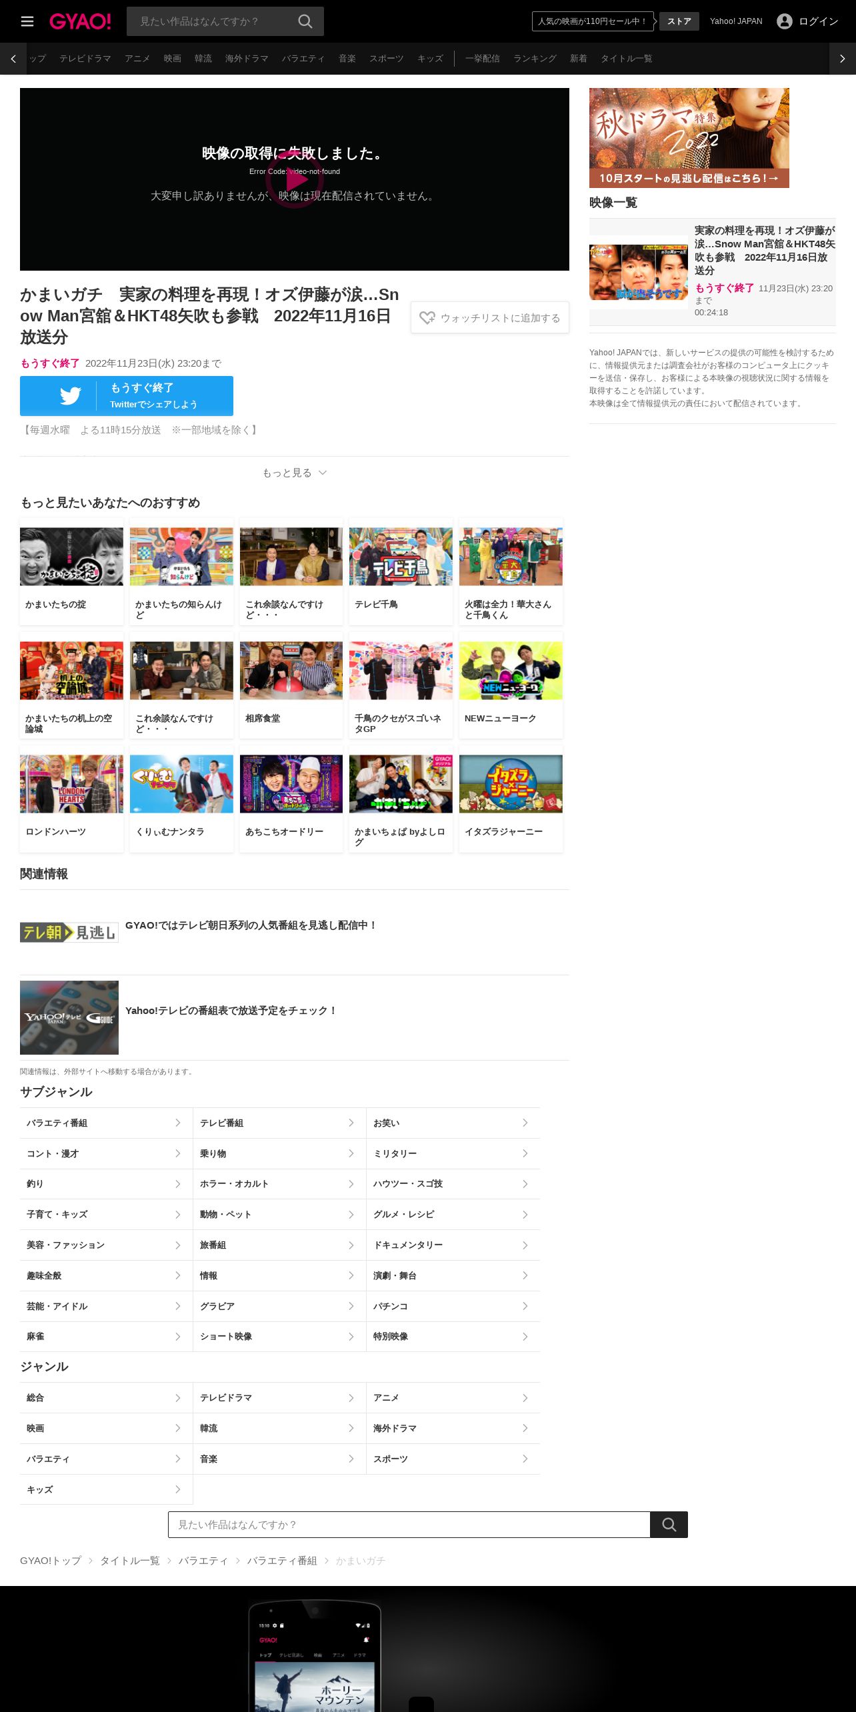Open バラエティ番組 subgenre chevron
856x1712 pixels.
(x=178, y=1123)
